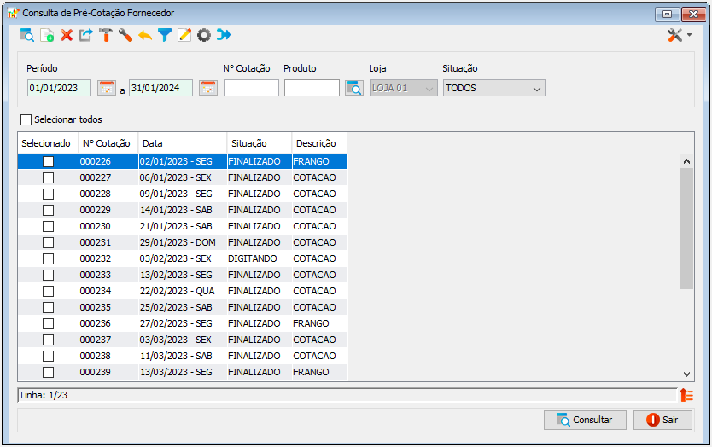This screenshot has height=447, width=712.
Task: Click the vertical scrollbar thumb
Action: point(686,229)
